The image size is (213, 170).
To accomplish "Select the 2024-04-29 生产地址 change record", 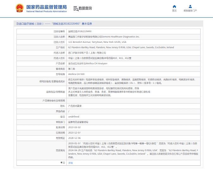I will (133, 154).
